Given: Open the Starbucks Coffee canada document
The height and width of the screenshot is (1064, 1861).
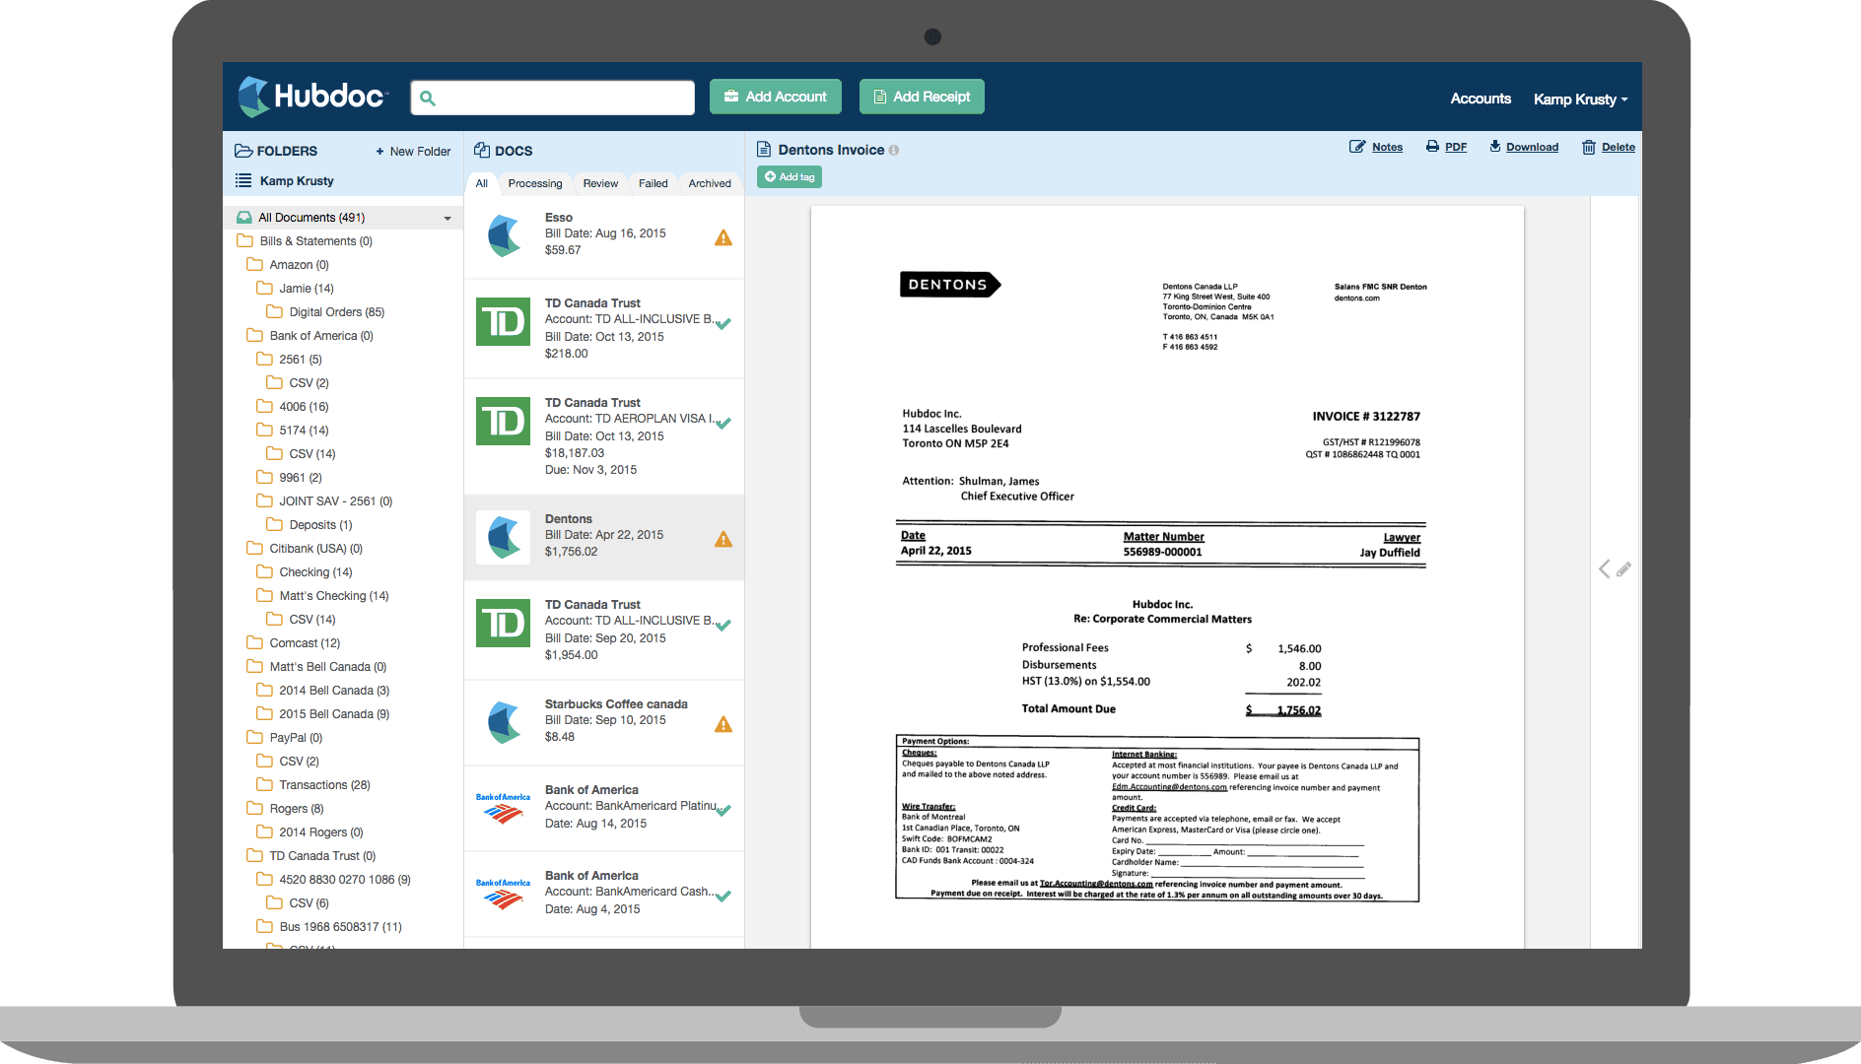Looking at the screenshot, I should (x=604, y=721).
